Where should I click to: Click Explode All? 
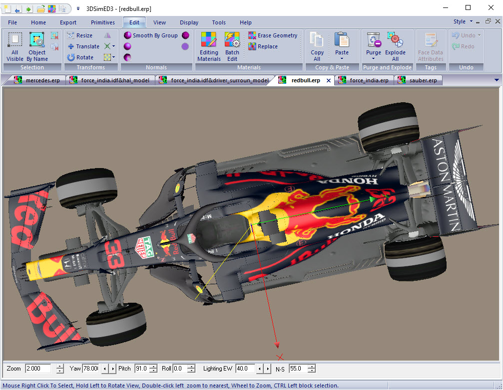(395, 47)
